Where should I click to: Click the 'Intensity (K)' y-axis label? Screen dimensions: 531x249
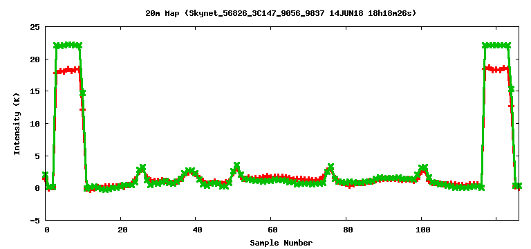(17, 124)
